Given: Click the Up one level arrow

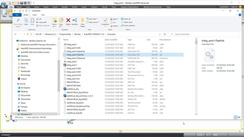Looking at the screenshot, I should (x=27, y=34).
